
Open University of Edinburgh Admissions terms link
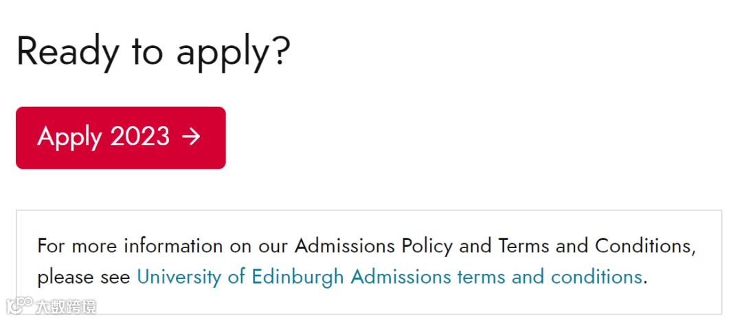(x=390, y=277)
